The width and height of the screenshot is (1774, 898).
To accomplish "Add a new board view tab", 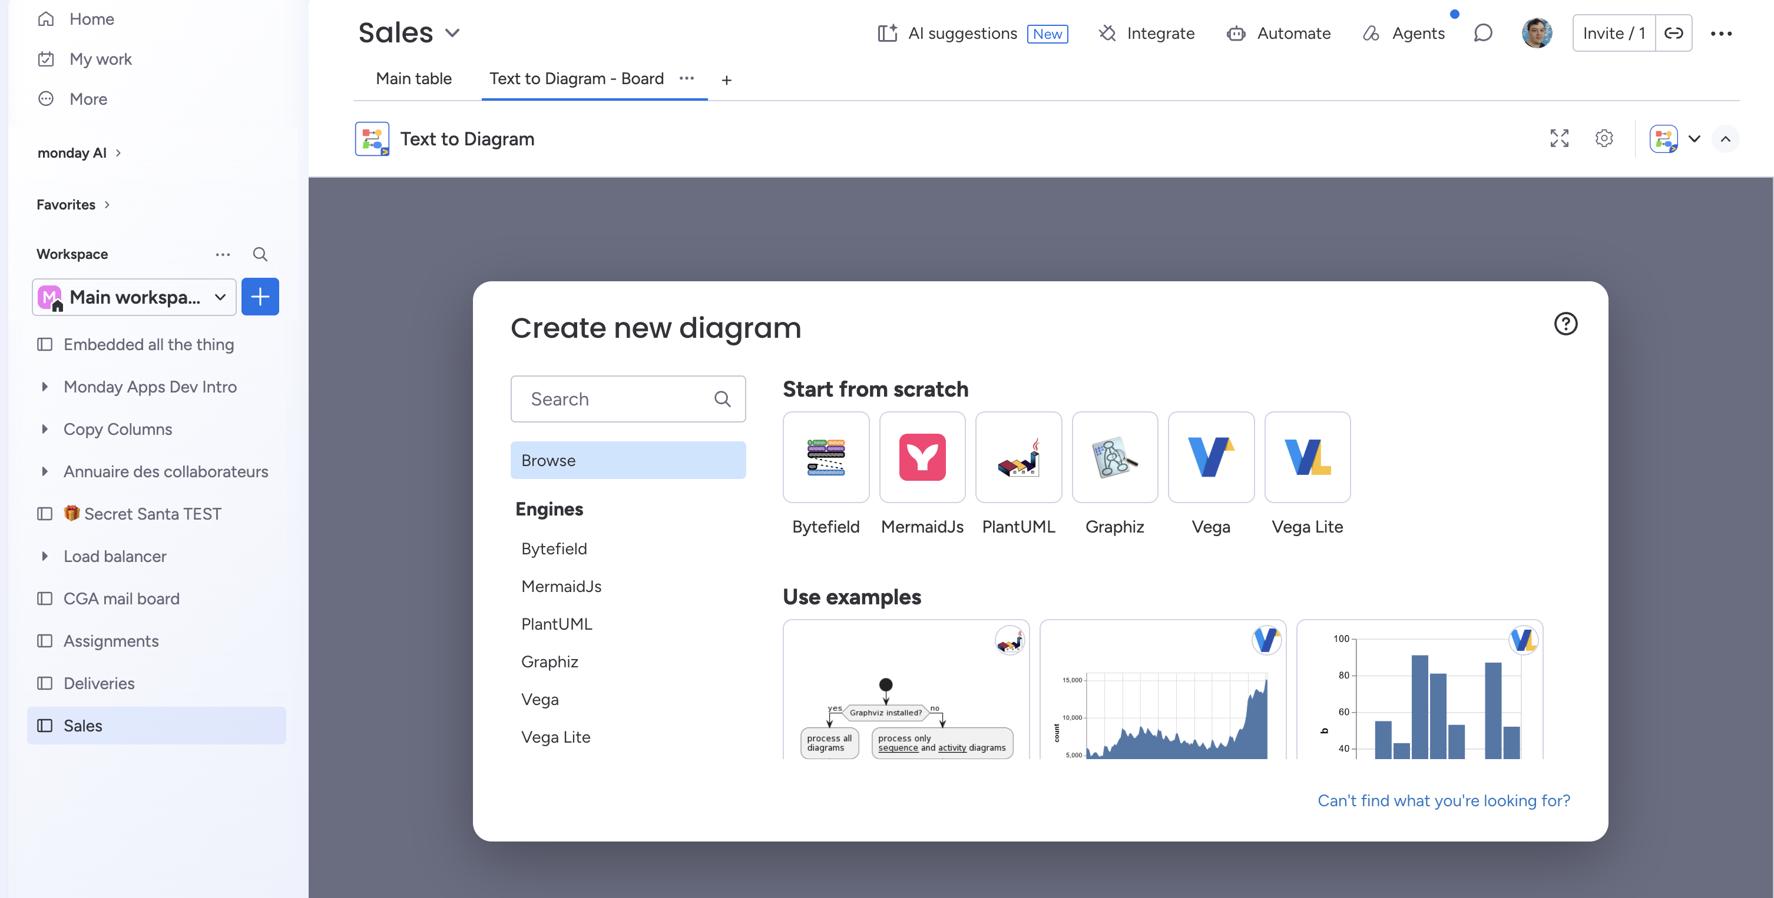I will (727, 80).
